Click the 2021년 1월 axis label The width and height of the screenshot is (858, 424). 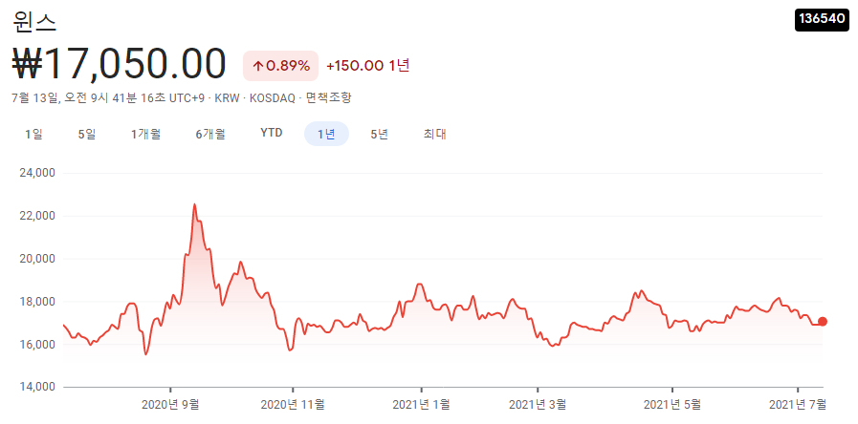[421, 404]
